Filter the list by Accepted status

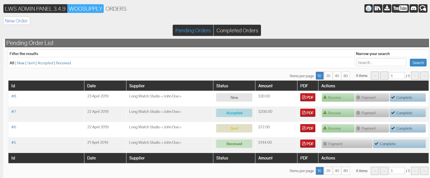click(x=45, y=63)
